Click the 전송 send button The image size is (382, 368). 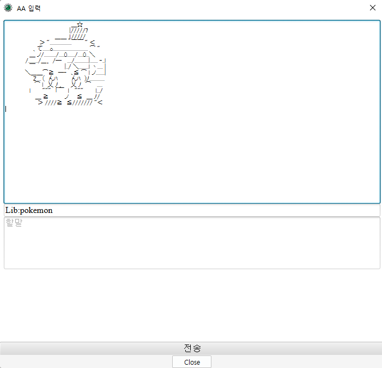(191, 348)
